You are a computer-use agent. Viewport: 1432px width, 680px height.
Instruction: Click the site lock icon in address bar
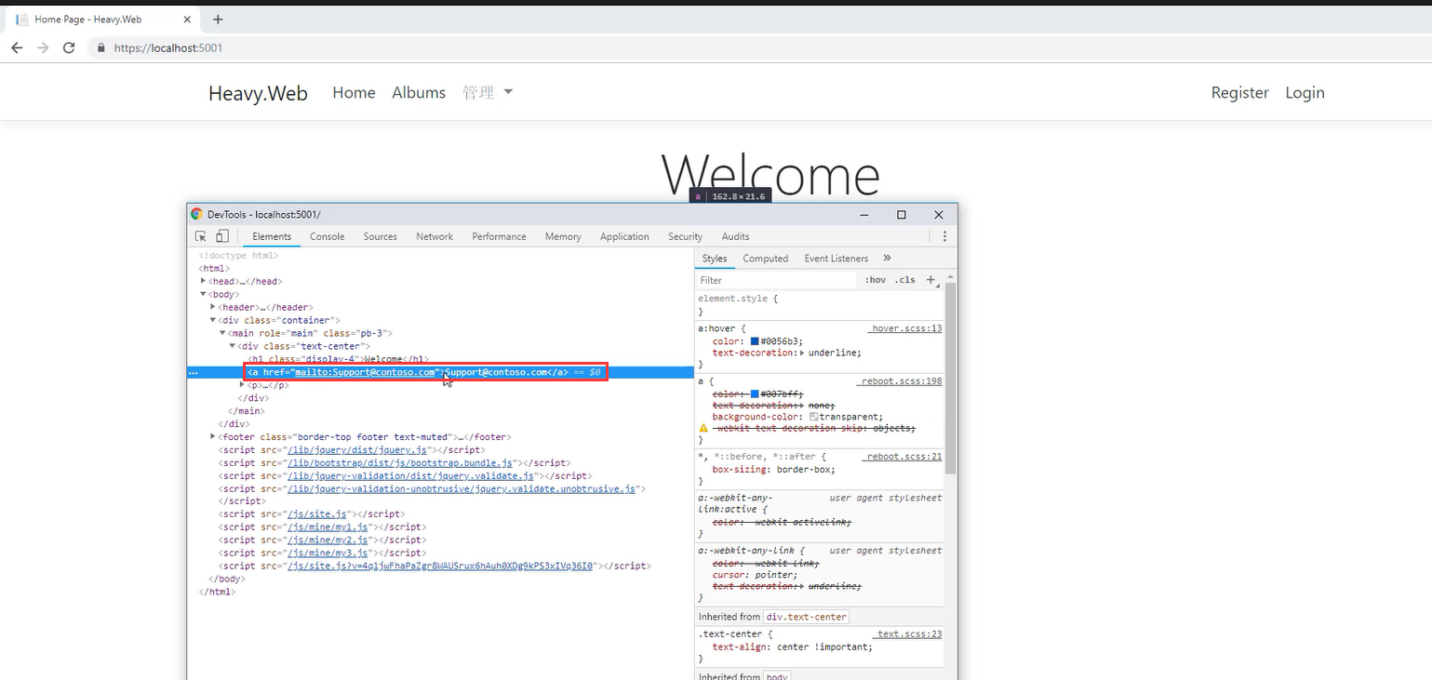[x=101, y=47]
